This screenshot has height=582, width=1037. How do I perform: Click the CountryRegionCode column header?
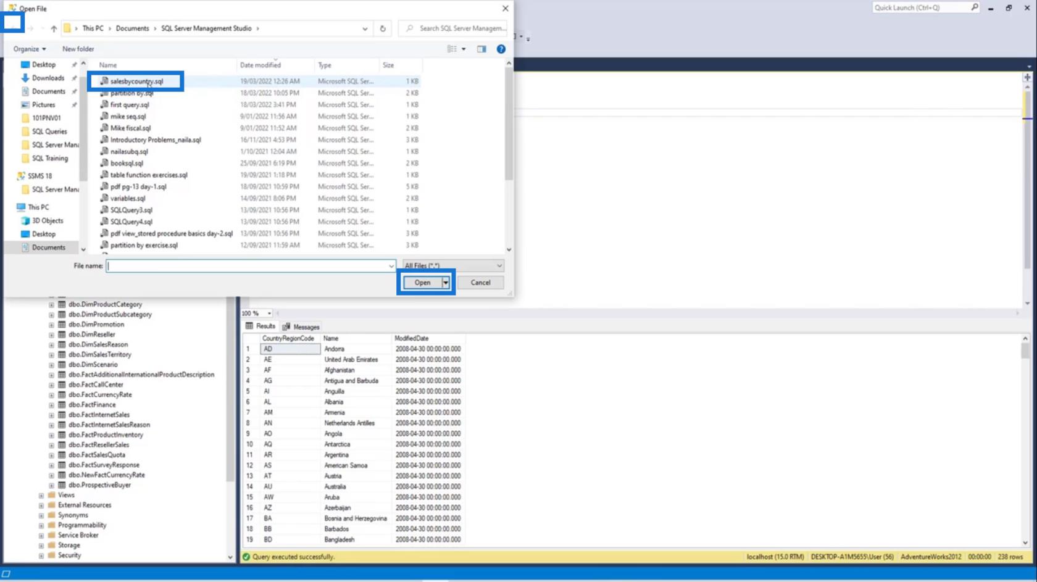pyautogui.click(x=288, y=339)
